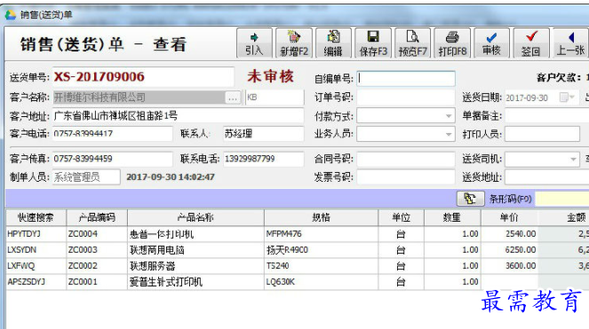Click the LXFWQ quick search cell

click(36, 266)
